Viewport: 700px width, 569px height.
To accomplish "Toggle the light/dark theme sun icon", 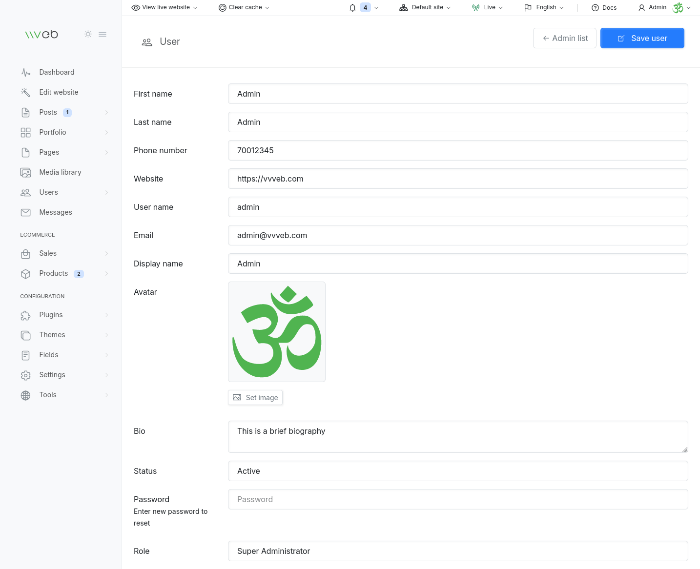I will (x=88, y=34).
